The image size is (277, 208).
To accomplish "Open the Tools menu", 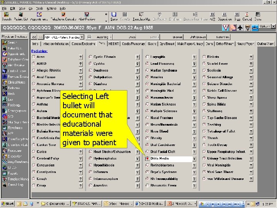I will (x=39, y=8).
